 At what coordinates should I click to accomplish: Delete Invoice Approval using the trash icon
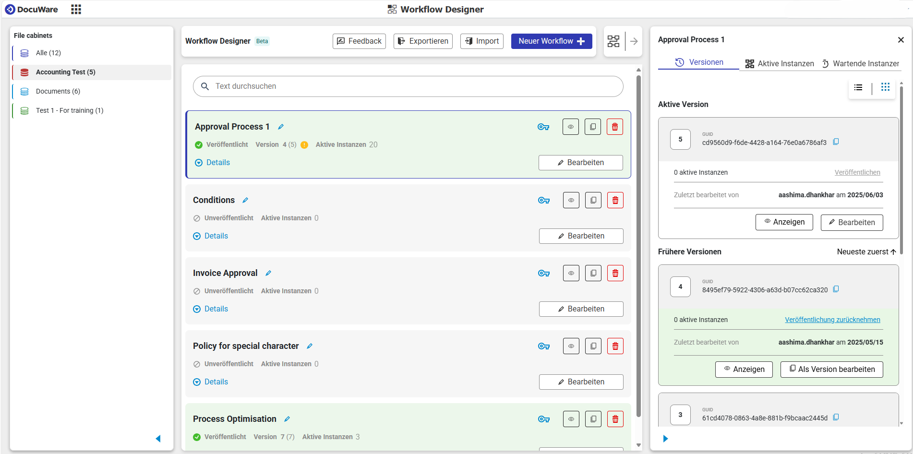(615, 273)
